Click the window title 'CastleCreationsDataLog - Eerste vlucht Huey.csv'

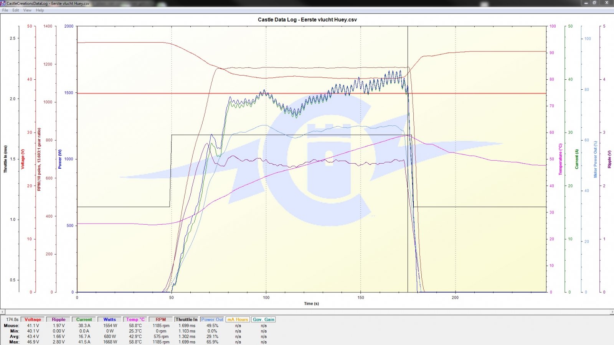(48, 3)
